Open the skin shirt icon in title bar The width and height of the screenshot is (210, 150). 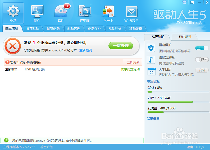[184, 2]
